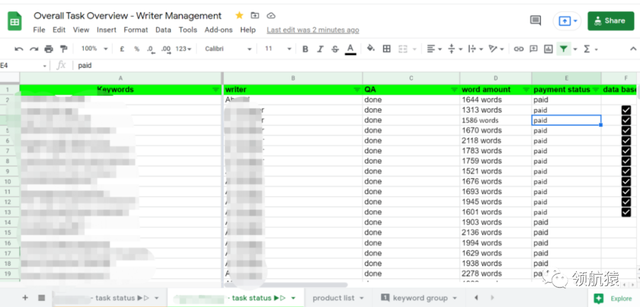This screenshot has height=307, width=640.
Task: Switch to the product list sheet tab
Action: [337, 298]
